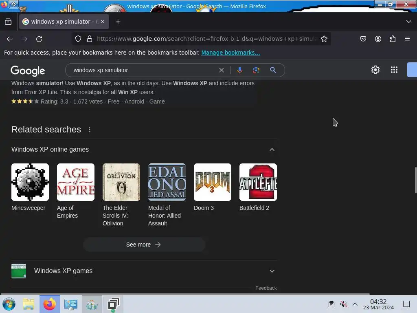Image resolution: width=417 pixels, height=313 pixels.
Task: Clear the Google search box text
Action: point(221,70)
